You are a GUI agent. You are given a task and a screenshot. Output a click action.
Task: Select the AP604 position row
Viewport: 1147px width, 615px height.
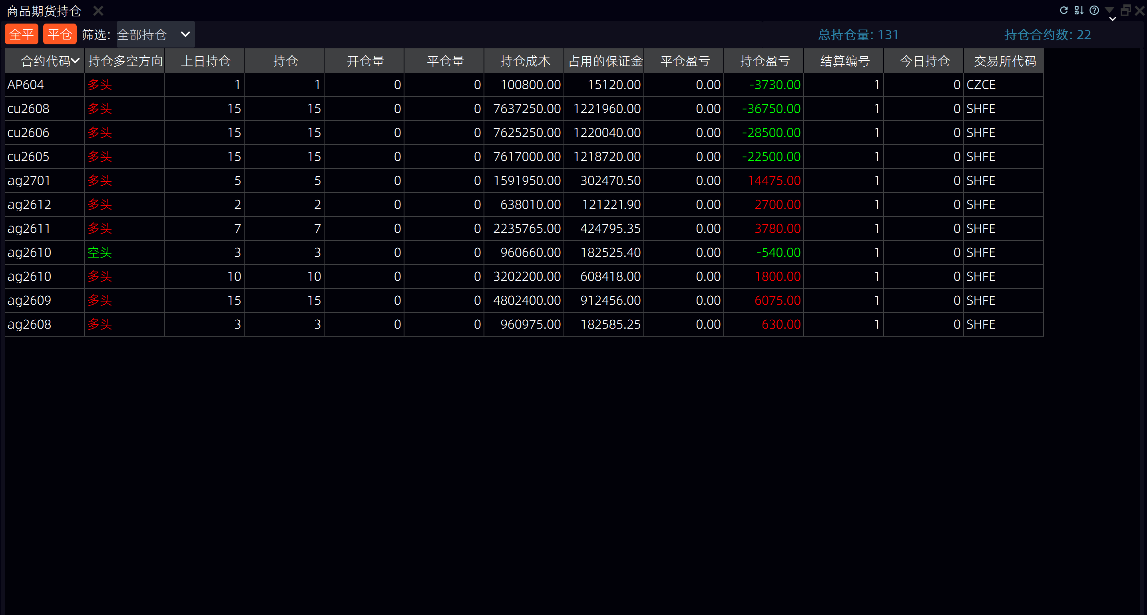(26, 85)
